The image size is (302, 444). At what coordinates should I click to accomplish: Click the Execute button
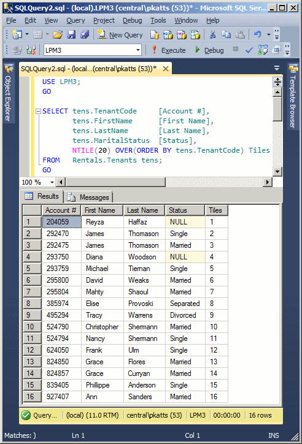(x=169, y=50)
